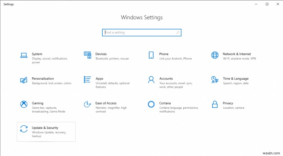Click 'Cortana language, permissions, notifications' text

[x=179, y=110]
